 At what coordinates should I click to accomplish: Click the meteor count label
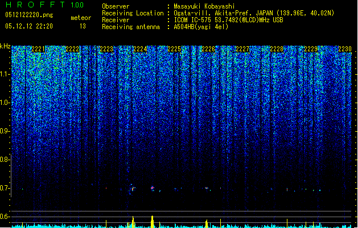coord(81,18)
